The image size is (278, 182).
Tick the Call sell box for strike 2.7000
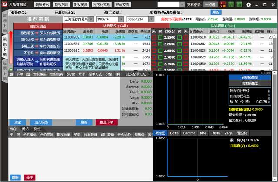point(160,57)
